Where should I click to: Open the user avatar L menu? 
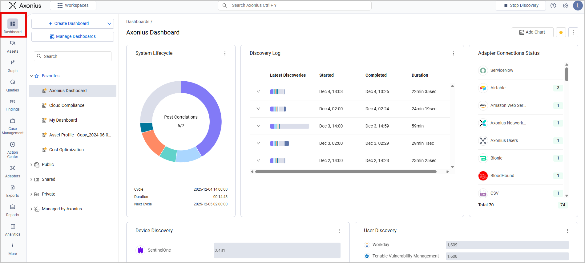click(578, 6)
